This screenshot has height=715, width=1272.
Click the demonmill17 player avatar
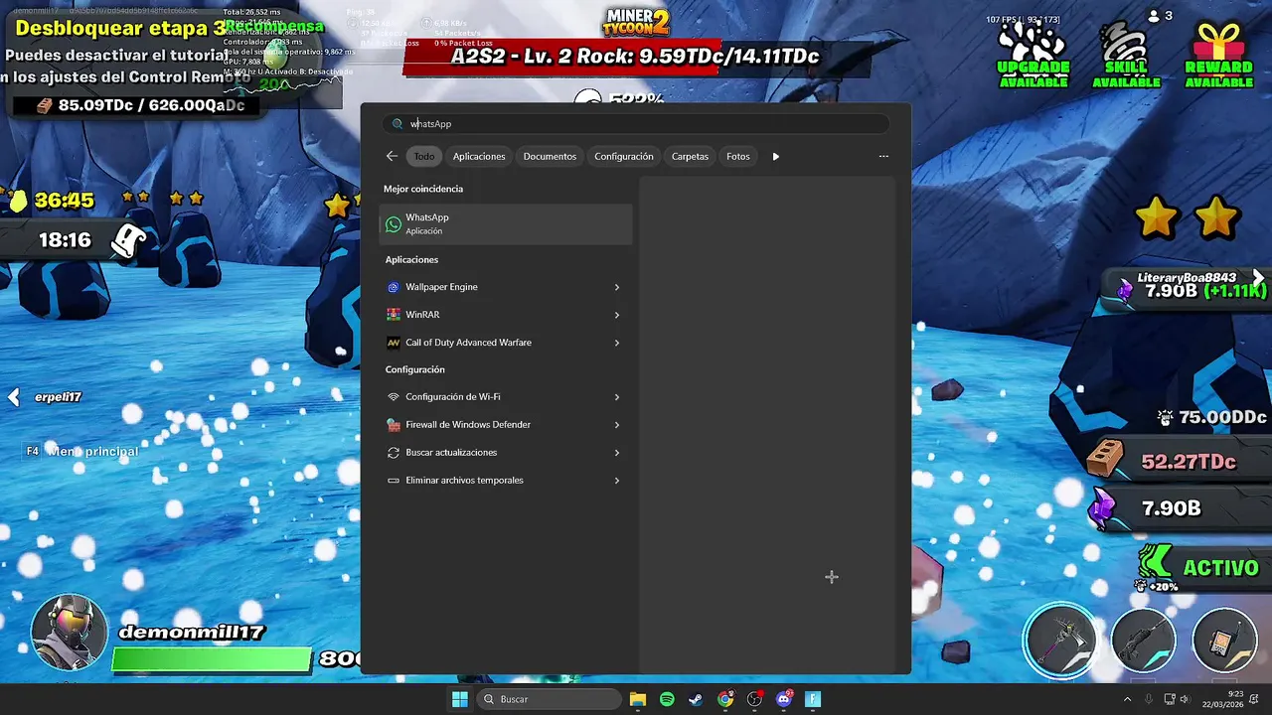point(69,632)
